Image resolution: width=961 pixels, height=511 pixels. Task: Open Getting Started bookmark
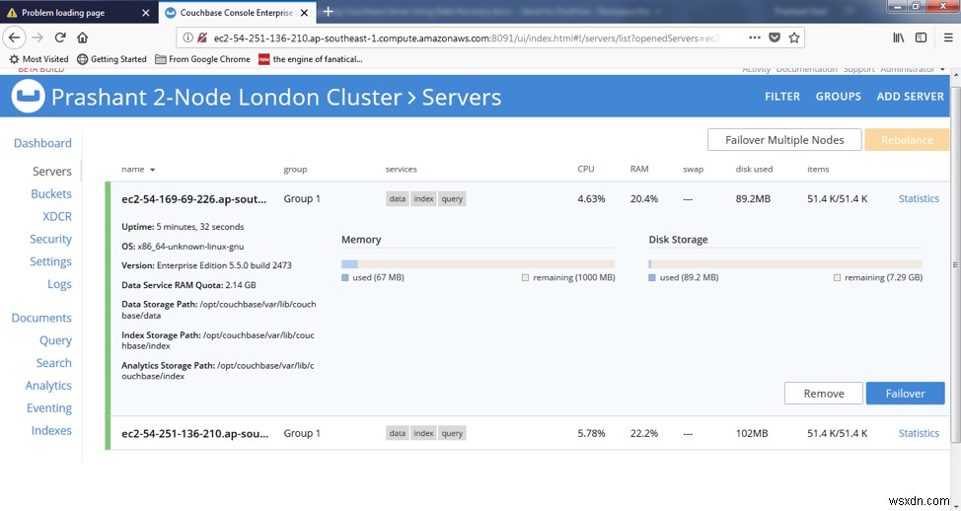pyautogui.click(x=112, y=59)
